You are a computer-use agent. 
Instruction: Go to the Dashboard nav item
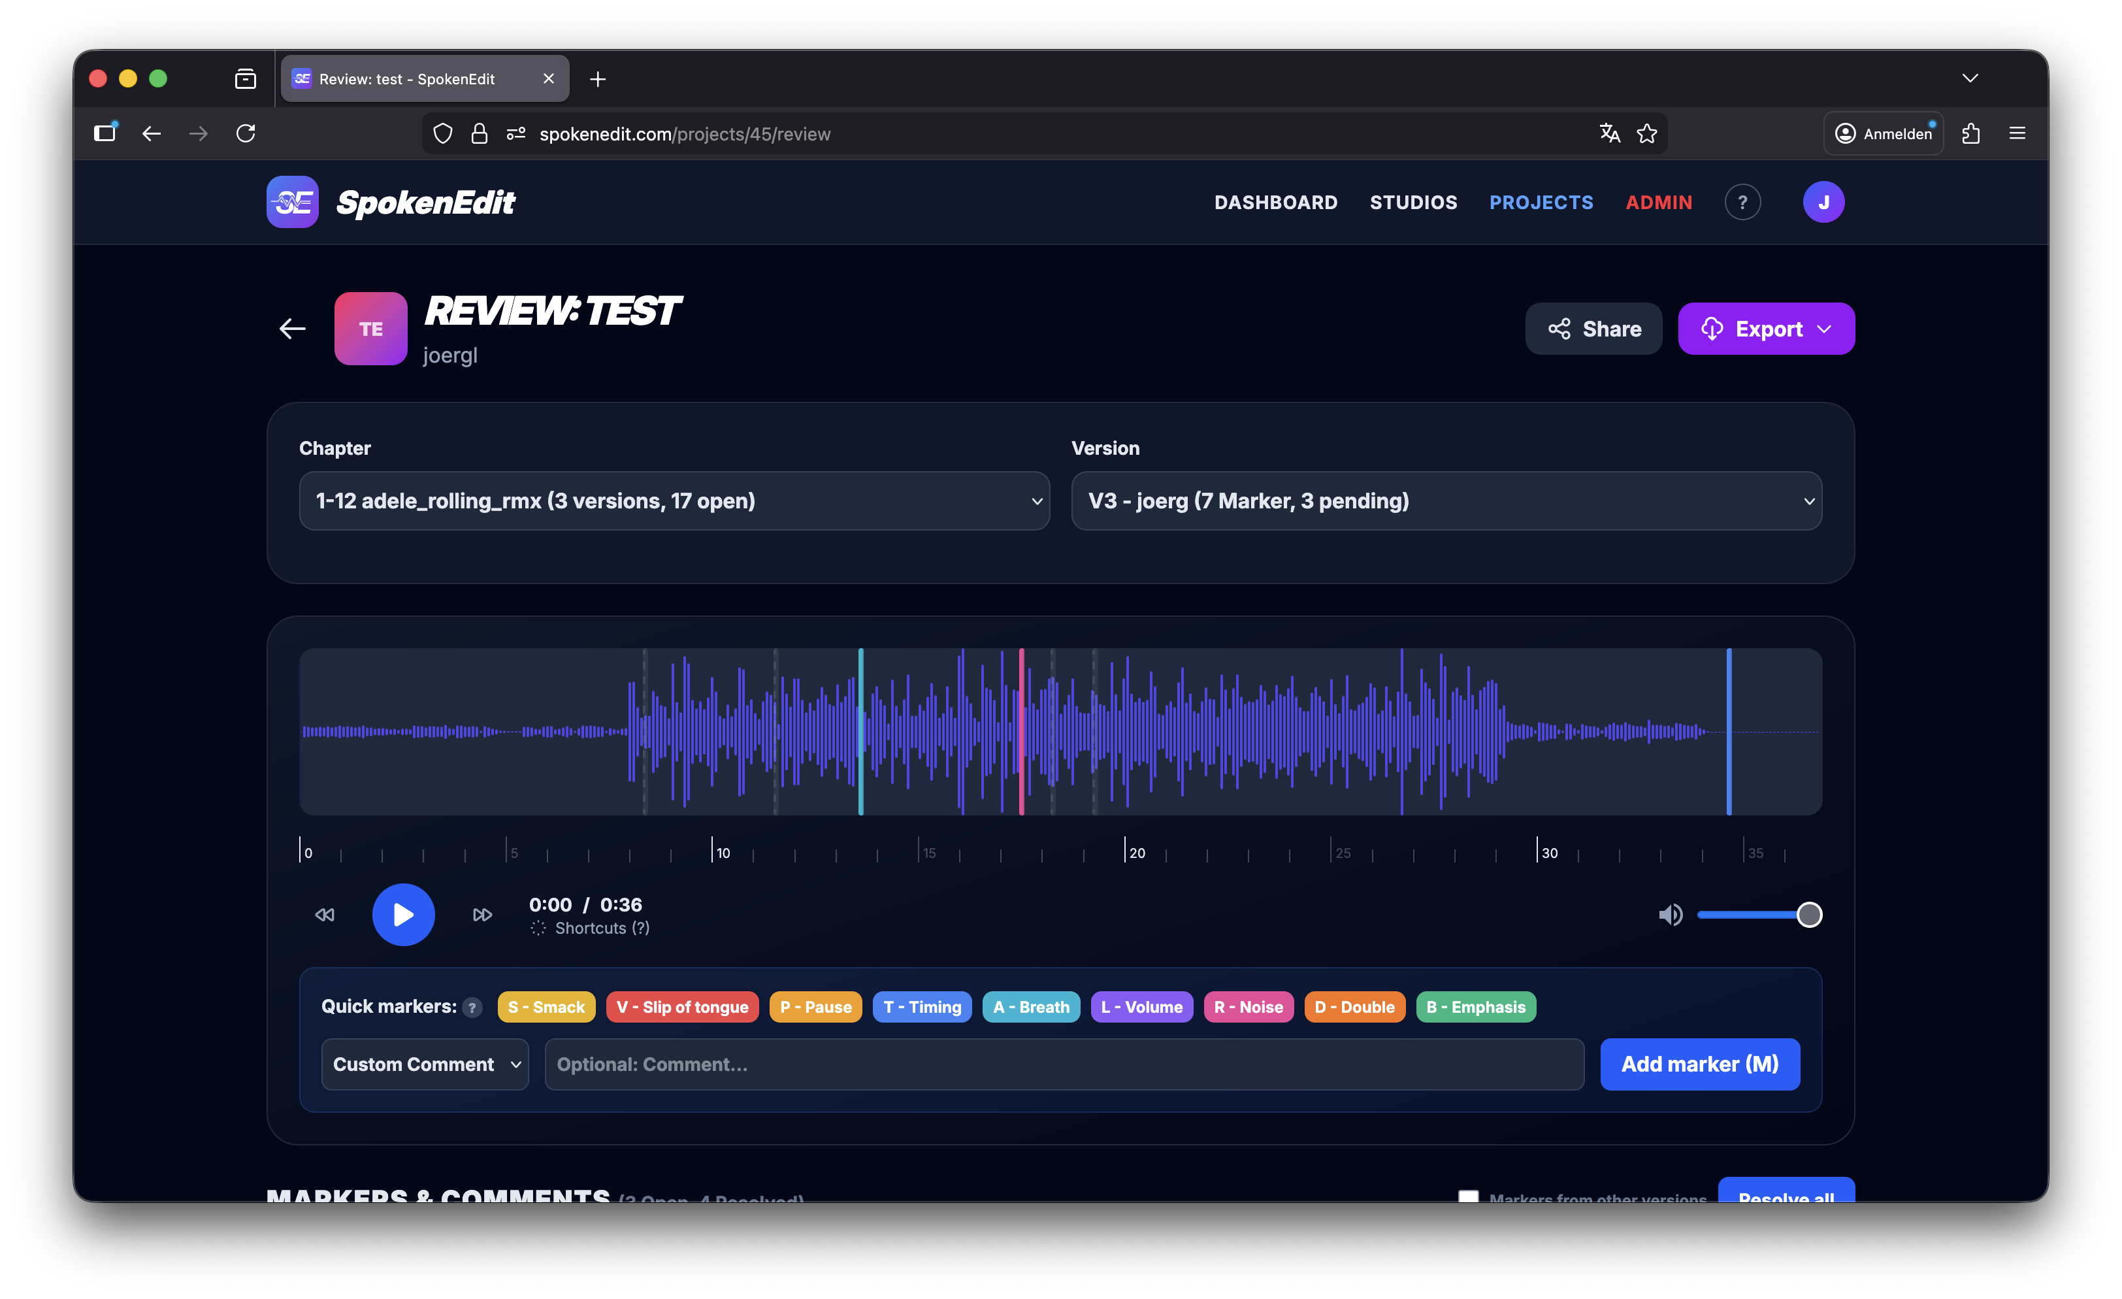point(1275,203)
